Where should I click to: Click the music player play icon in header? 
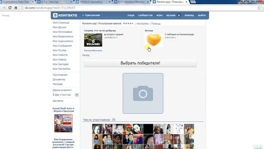click(179, 15)
